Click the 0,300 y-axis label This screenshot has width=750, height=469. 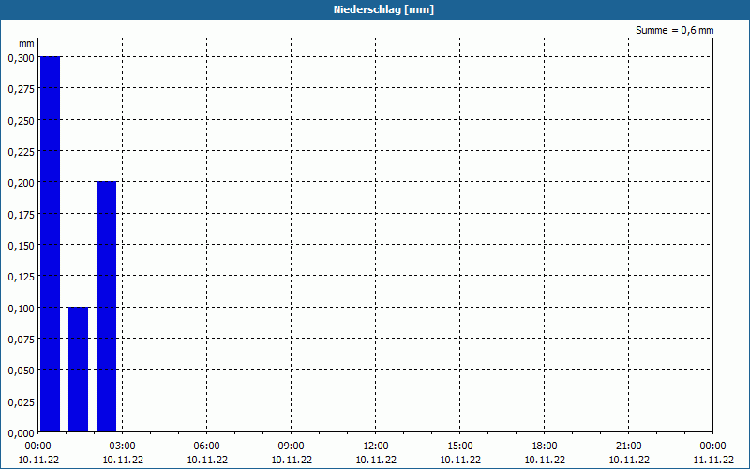(22, 58)
